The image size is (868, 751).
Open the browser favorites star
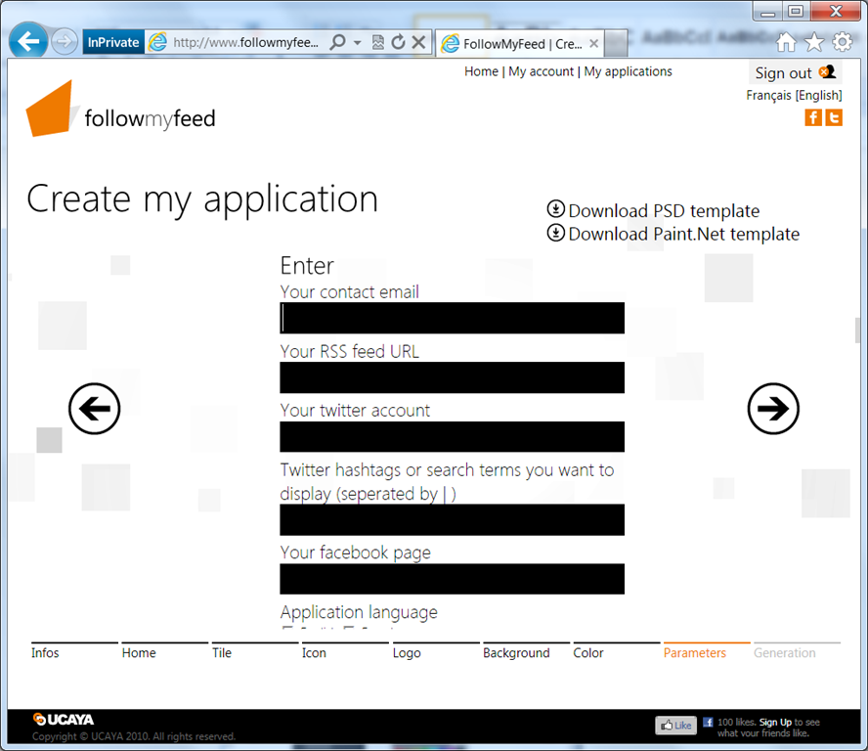tap(814, 42)
